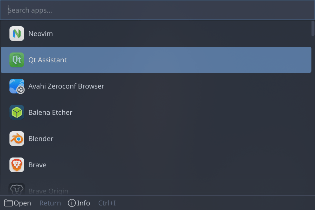Launch Blender from the app list

(156, 139)
